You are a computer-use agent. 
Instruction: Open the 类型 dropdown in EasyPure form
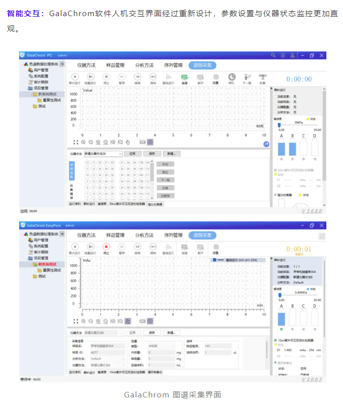[161, 346]
